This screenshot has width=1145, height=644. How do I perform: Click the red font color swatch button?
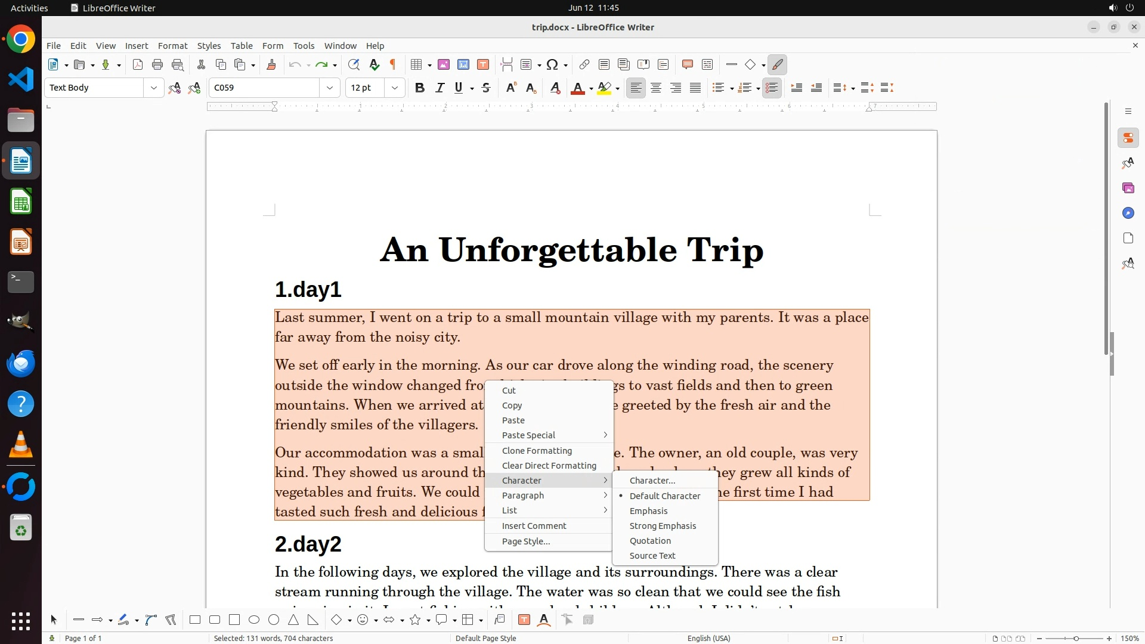pyautogui.click(x=577, y=88)
